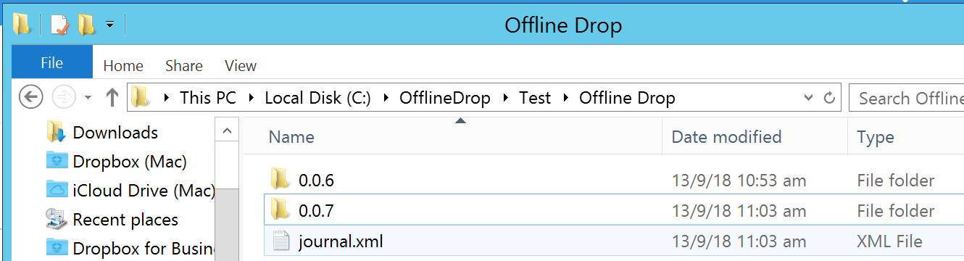The image size is (964, 261).
Task: Select the journal.xml file name
Action: click(x=341, y=241)
